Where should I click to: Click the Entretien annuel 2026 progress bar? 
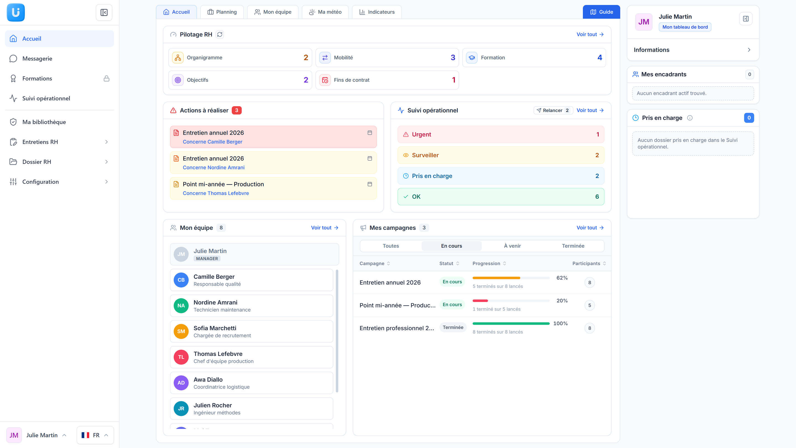pyautogui.click(x=511, y=278)
